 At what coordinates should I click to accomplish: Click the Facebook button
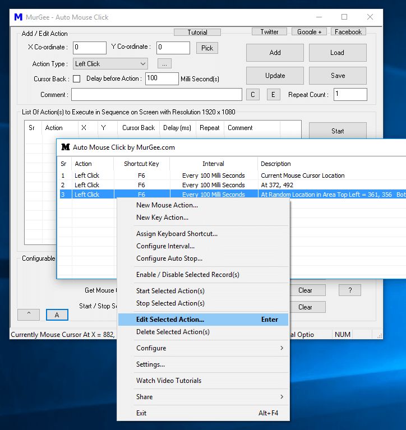(x=348, y=32)
